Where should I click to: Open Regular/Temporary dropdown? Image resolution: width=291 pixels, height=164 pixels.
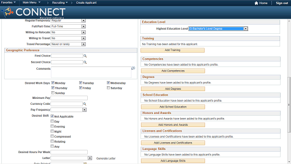click(84, 20)
